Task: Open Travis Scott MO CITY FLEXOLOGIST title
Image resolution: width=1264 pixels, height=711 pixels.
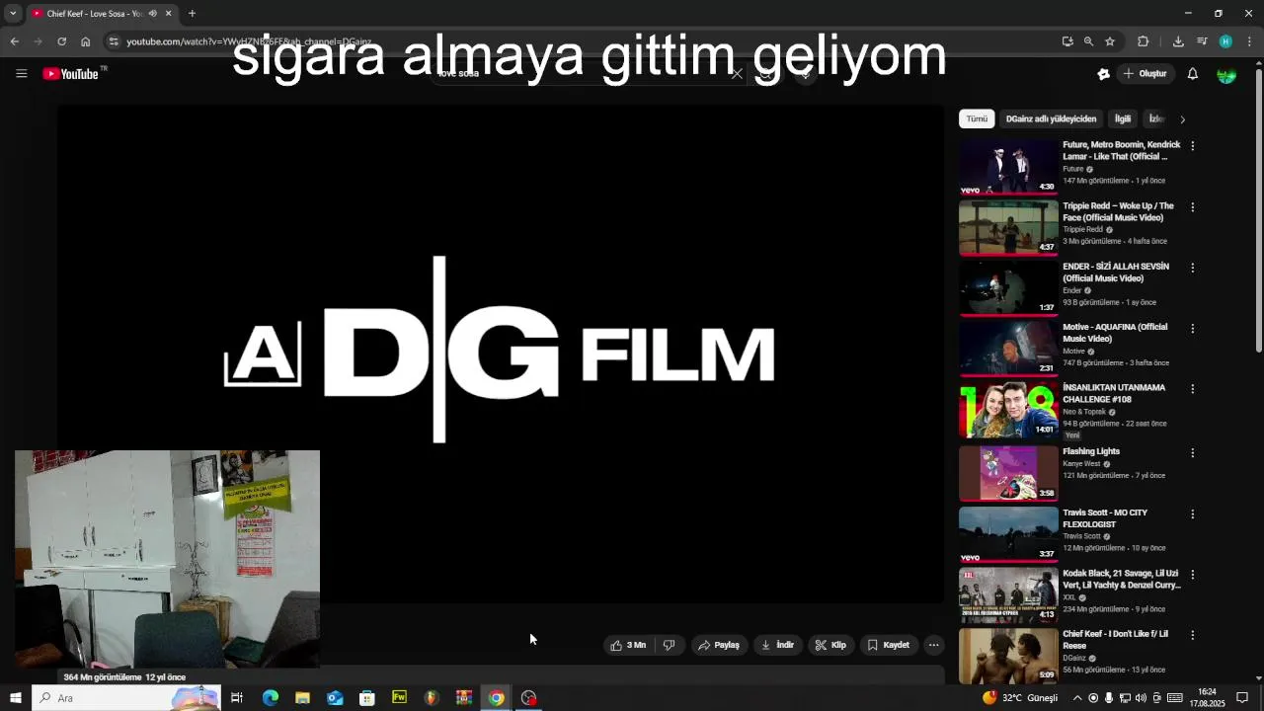Action: tap(1105, 518)
